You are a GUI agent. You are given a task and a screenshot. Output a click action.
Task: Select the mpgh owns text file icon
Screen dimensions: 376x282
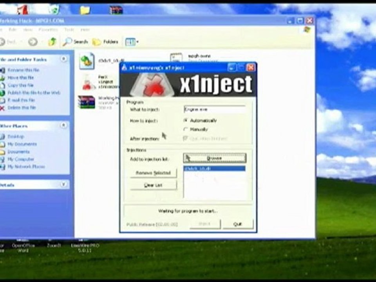176,58
